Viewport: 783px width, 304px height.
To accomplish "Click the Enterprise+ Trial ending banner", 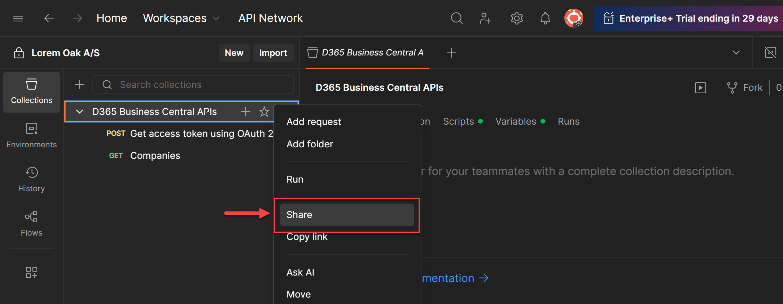I will pyautogui.click(x=688, y=18).
